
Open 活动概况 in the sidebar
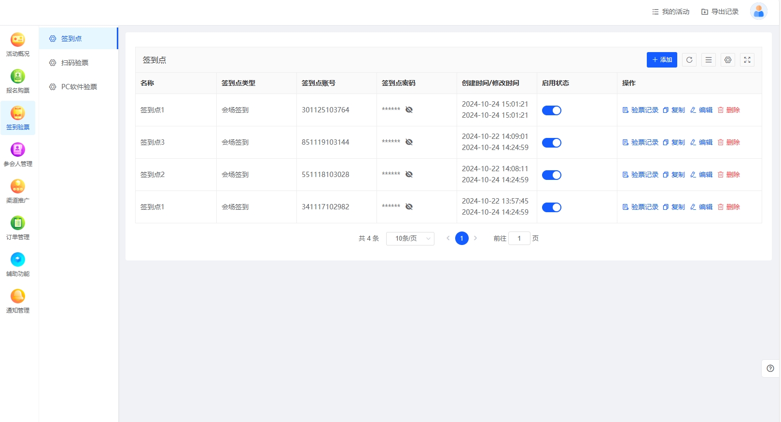(18, 45)
